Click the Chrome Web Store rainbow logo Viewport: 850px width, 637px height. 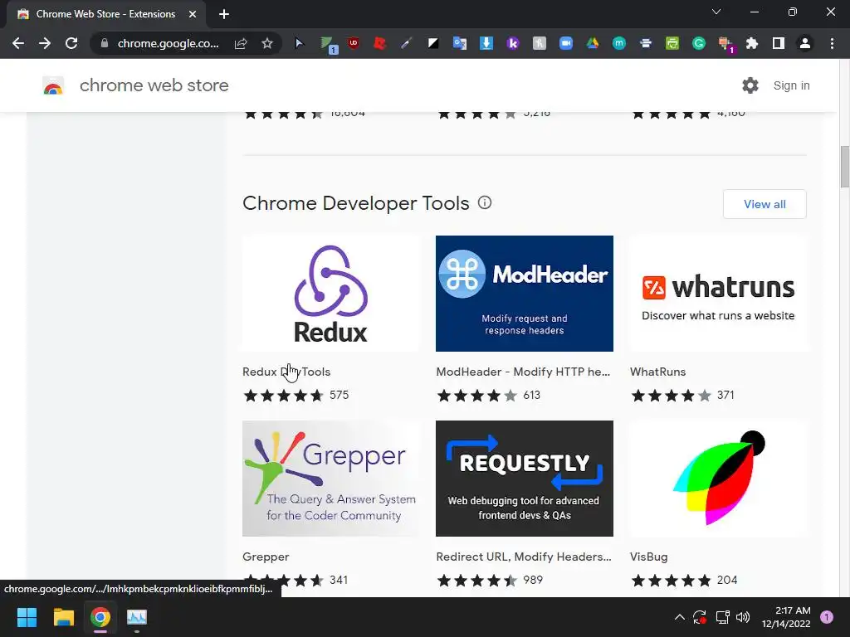tap(53, 85)
